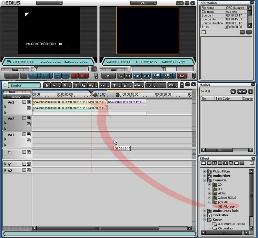This screenshot has height=238, width=258.
Task: Open the timeline scale 1 second dropdown
Action: 25,97
